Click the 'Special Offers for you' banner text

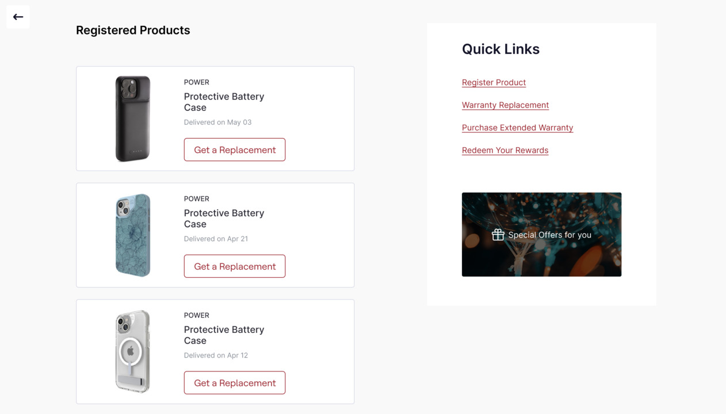[x=549, y=235]
